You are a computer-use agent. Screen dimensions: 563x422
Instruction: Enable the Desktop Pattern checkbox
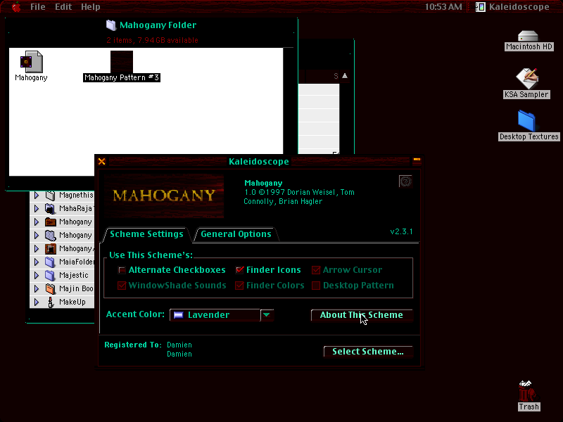click(x=316, y=286)
